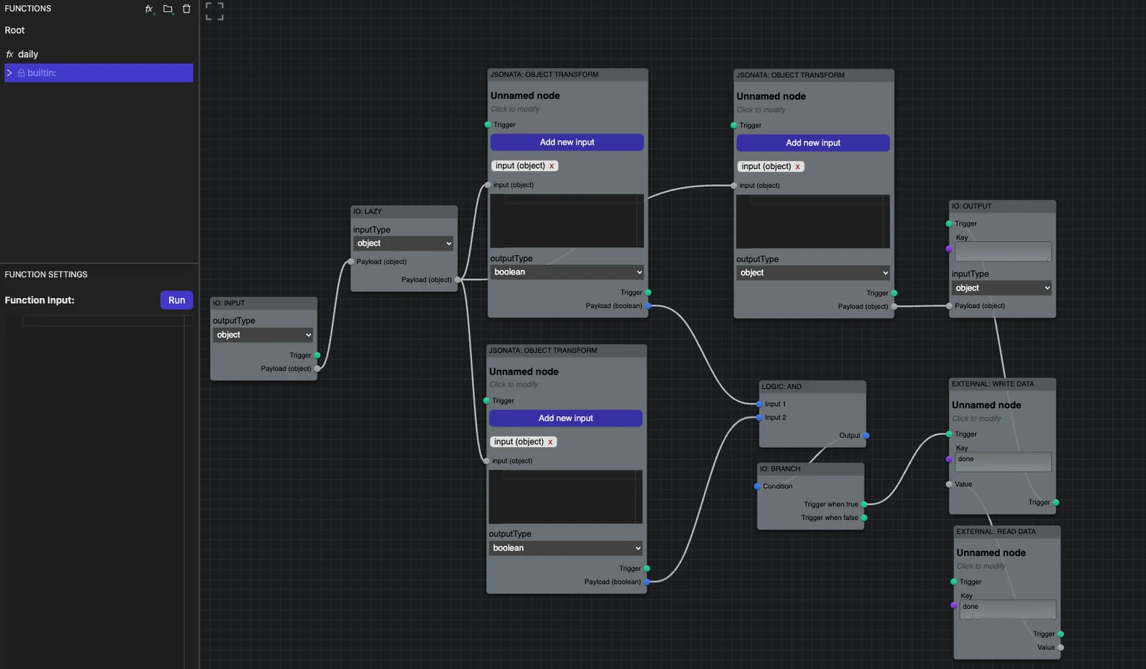1146x669 pixels.
Task: Click the Value output port of READ DATA node
Action: (1061, 648)
